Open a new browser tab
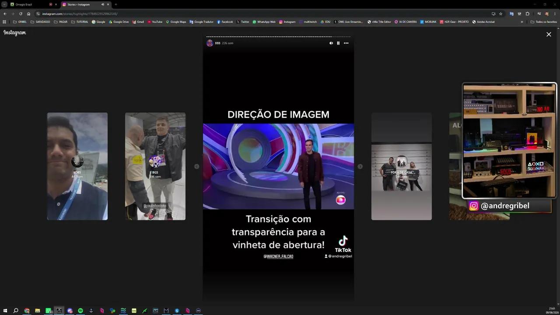 point(116,4)
